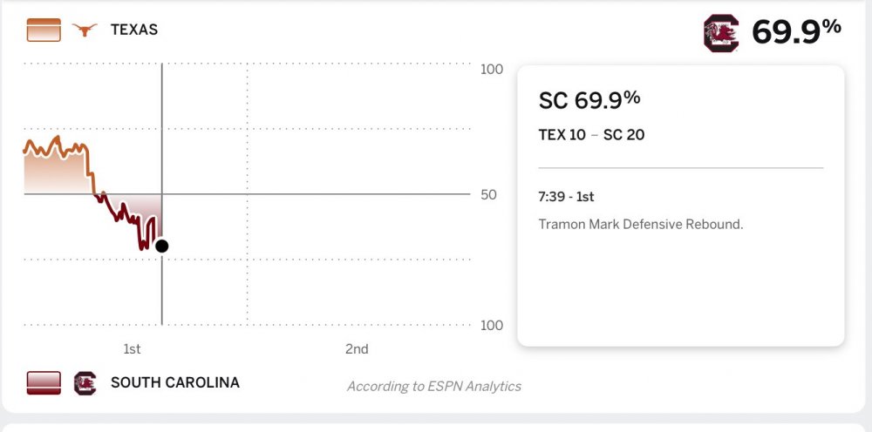Click the large 69.9% win probability header
This screenshot has height=432, width=872.
796,32
